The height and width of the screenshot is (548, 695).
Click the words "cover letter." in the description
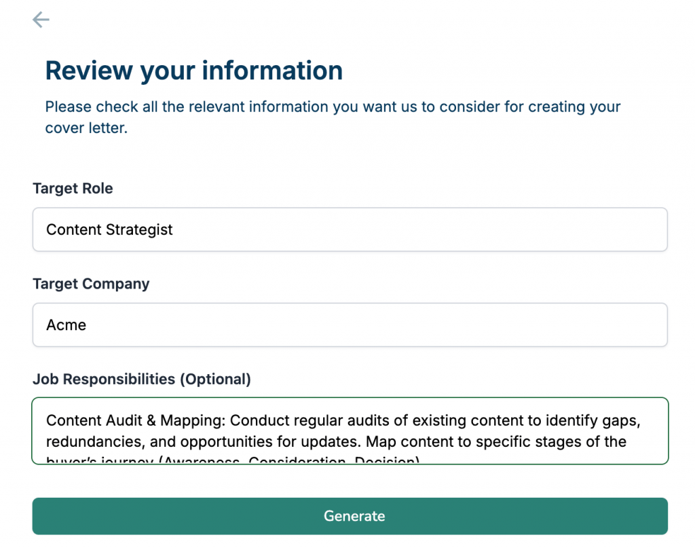coord(86,128)
